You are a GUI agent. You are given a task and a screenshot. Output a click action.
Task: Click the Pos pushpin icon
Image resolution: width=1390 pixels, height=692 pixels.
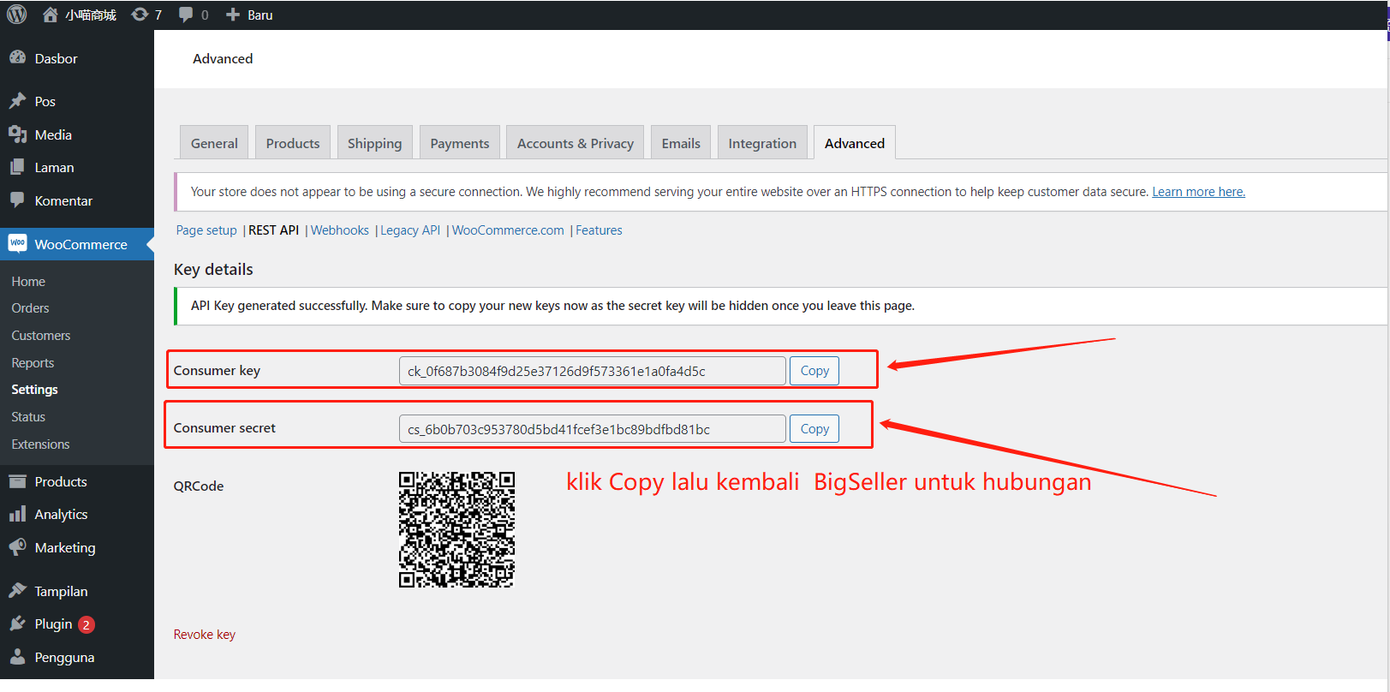click(x=17, y=100)
